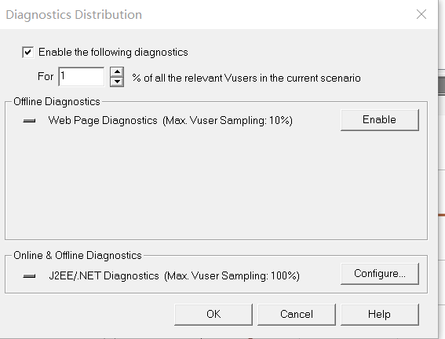The width and height of the screenshot is (445, 339).
Task: Click the percent of all relevant Vusers text
Action: coord(246,78)
